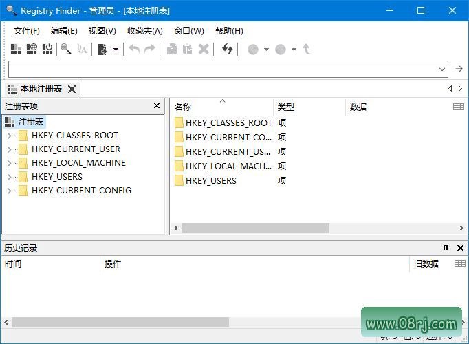Select HKEY_USERS row in the list

(229, 181)
